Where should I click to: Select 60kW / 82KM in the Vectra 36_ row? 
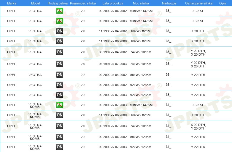click(141, 31)
